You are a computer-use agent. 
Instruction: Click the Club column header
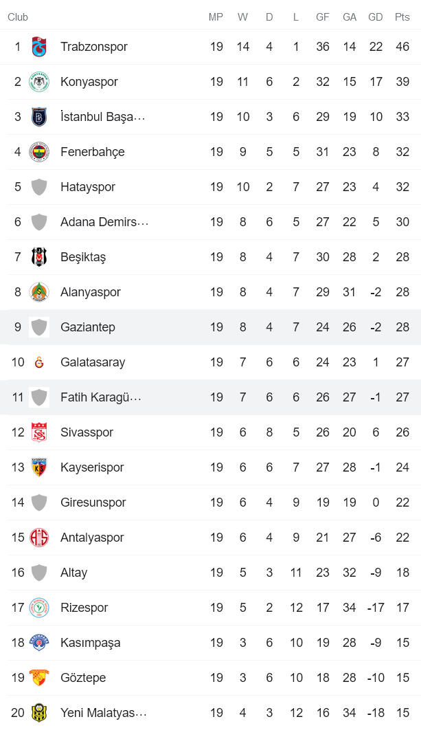pyautogui.click(x=18, y=17)
